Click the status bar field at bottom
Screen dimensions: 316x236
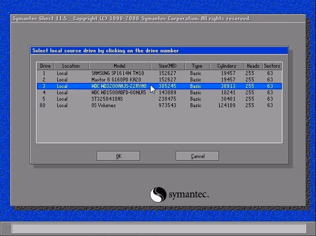159,229
